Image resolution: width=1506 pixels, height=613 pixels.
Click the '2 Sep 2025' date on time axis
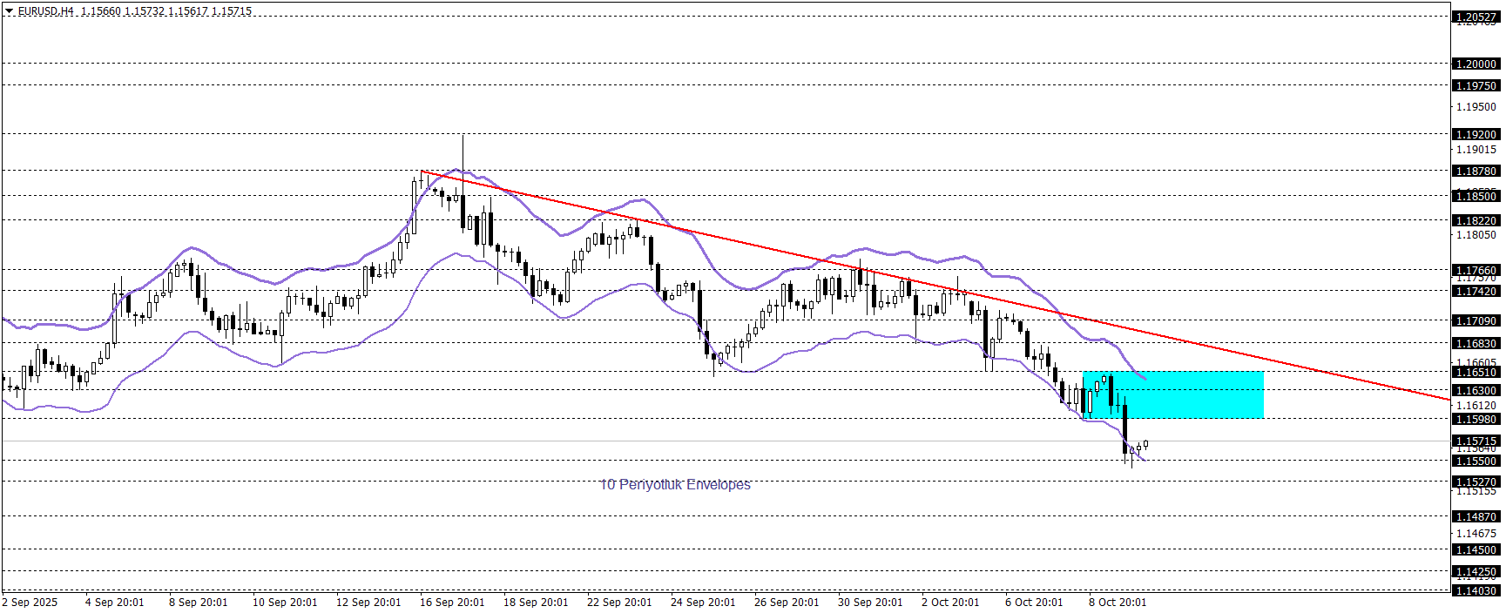click(x=30, y=602)
